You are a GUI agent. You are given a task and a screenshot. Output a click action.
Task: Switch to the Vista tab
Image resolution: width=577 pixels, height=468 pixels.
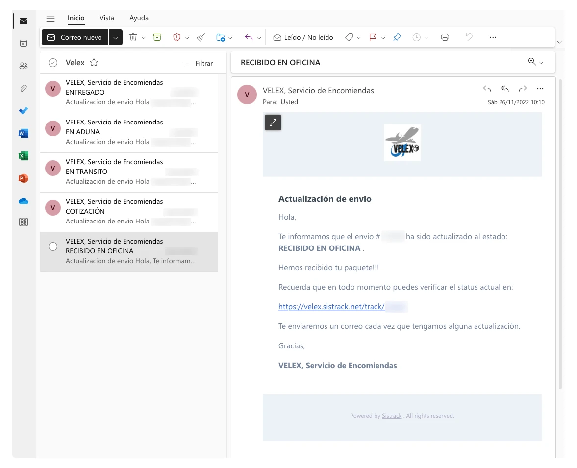click(x=106, y=18)
